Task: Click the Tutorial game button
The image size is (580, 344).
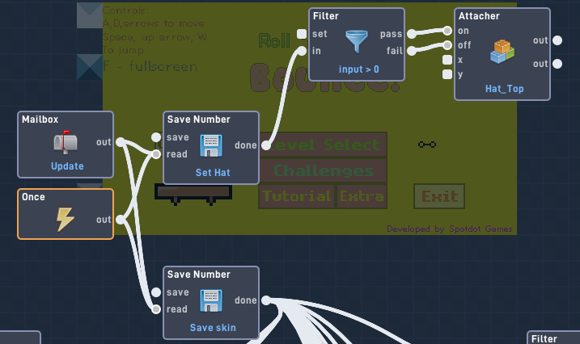Action: tap(297, 196)
